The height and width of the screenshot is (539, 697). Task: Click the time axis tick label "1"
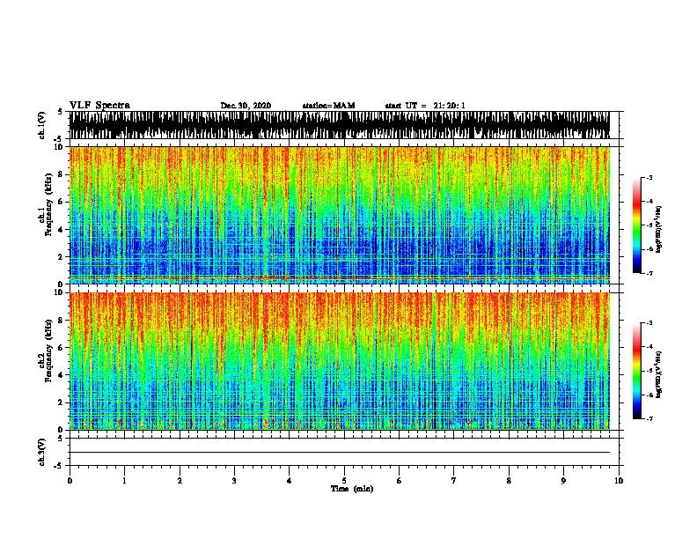[124, 481]
